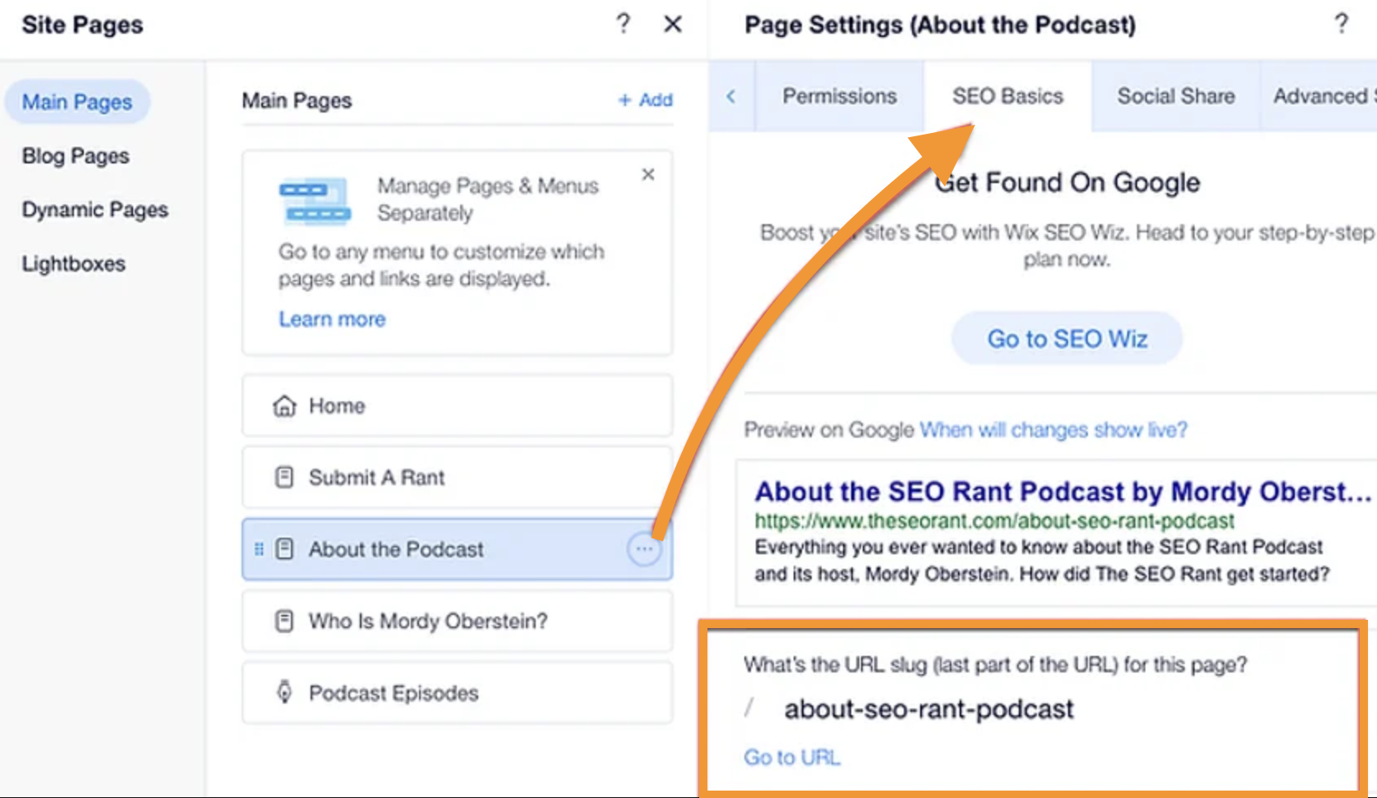The image size is (1377, 798).
Task: Add a new main page
Action: pyautogui.click(x=646, y=100)
